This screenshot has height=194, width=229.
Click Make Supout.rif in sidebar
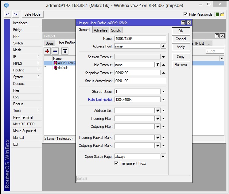click(x=26, y=131)
